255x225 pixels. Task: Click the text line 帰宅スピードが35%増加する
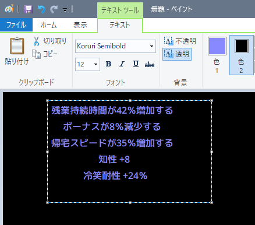pos(112,143)
